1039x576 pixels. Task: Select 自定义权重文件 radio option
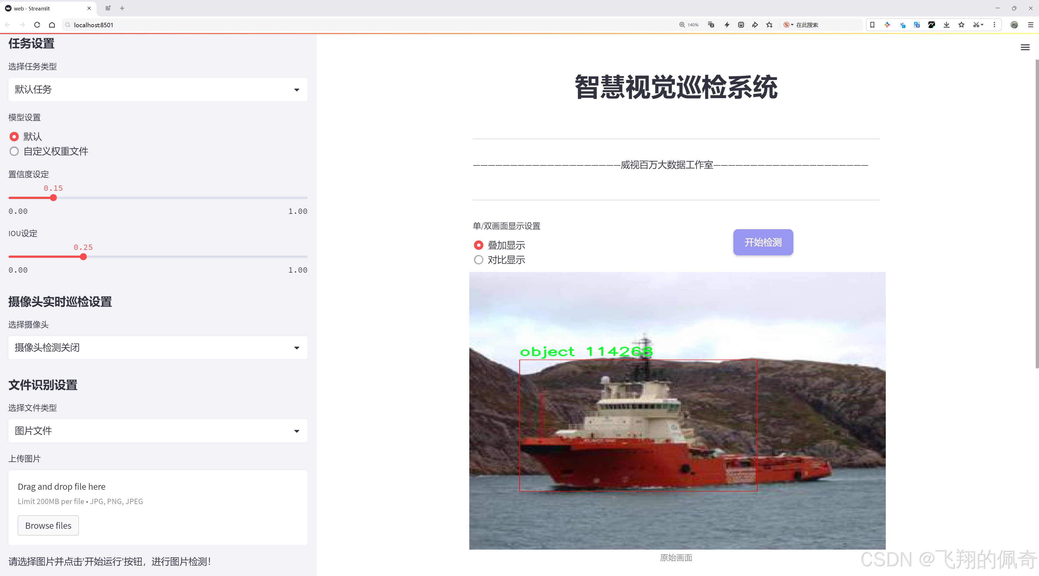(14, 151)
